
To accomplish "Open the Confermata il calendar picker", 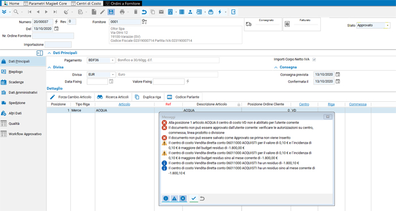I will coord(338,81).
